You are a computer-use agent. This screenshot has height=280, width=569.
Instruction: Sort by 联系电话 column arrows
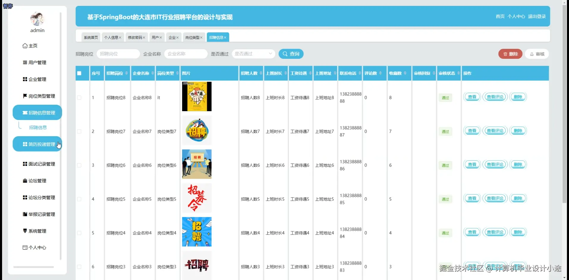(360, 73)
